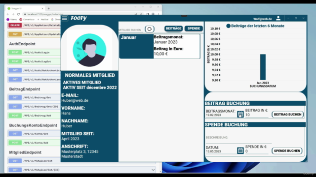Screen dimensions: 316x177
Task: Click the Spende date 13.05.2023
Action: point(213,151)
